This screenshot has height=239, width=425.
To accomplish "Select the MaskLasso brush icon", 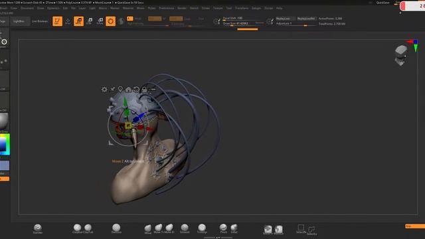I will point(278,230).
